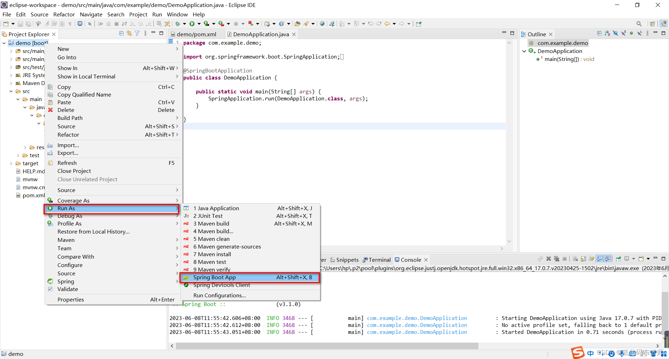Expand the JRE System Library node
The height and width of the screenshot is (359, 669).
coord(11,75)
